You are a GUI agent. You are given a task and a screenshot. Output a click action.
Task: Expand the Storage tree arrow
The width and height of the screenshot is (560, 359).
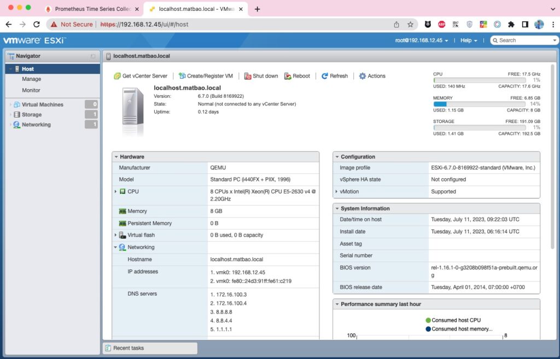click(x=10, y=115)
